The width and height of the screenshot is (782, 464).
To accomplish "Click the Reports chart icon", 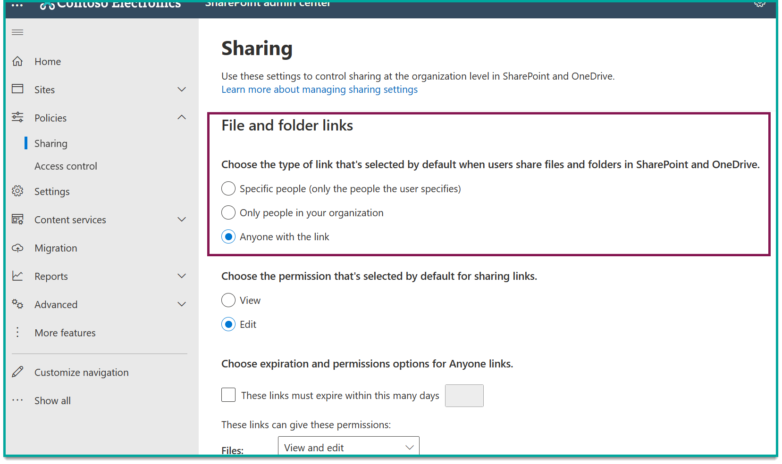I will pyautogui.click(x=17, y=276).
